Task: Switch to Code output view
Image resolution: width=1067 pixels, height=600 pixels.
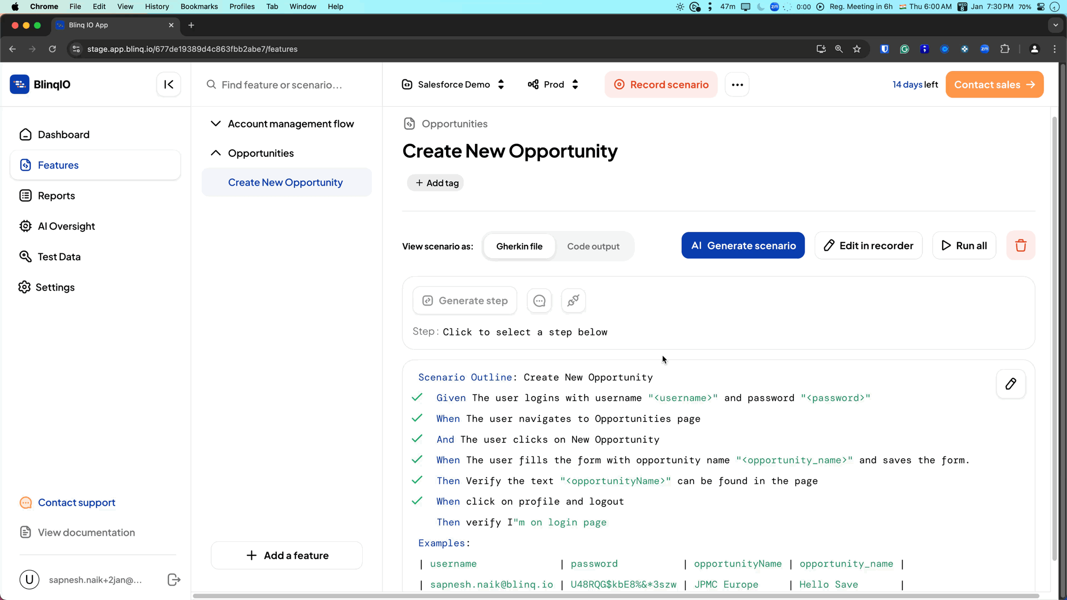Action: point(593,246)
